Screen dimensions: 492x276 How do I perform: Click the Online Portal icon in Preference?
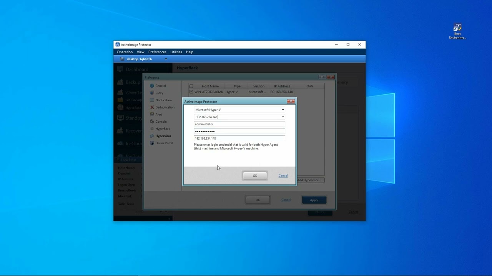tap(152, 143)
